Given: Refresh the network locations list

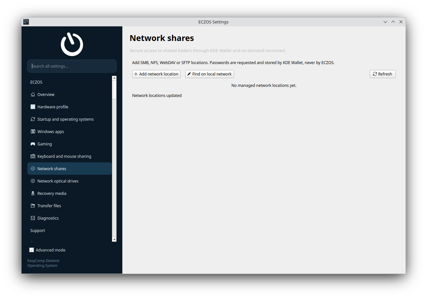Looking at the screenshot, I should pyautogui.click(x=383, y=74).
